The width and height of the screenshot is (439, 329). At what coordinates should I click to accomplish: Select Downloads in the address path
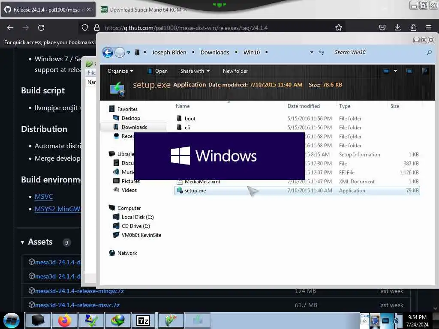point(215,52)
